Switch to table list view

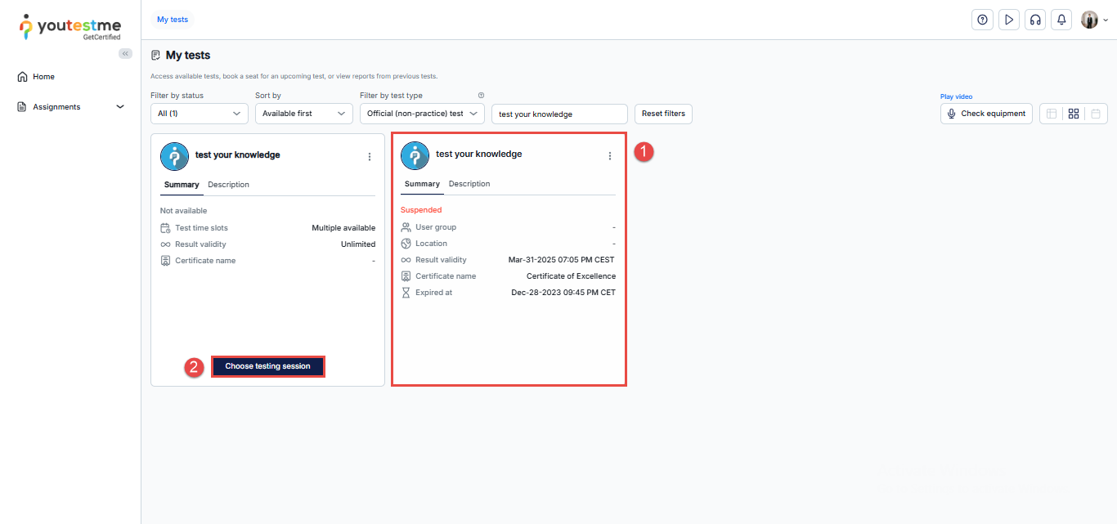[x=1052, y=114]
